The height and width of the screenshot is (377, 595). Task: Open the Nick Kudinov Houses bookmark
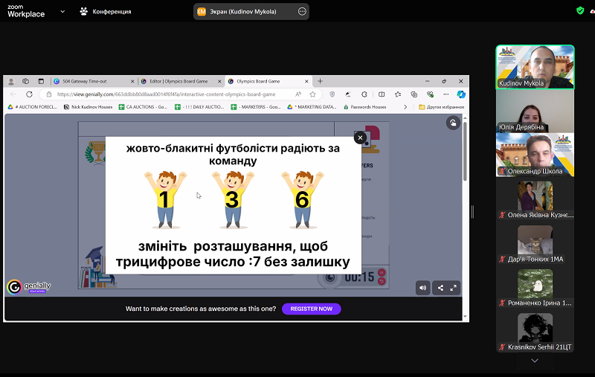pos(88,107)
